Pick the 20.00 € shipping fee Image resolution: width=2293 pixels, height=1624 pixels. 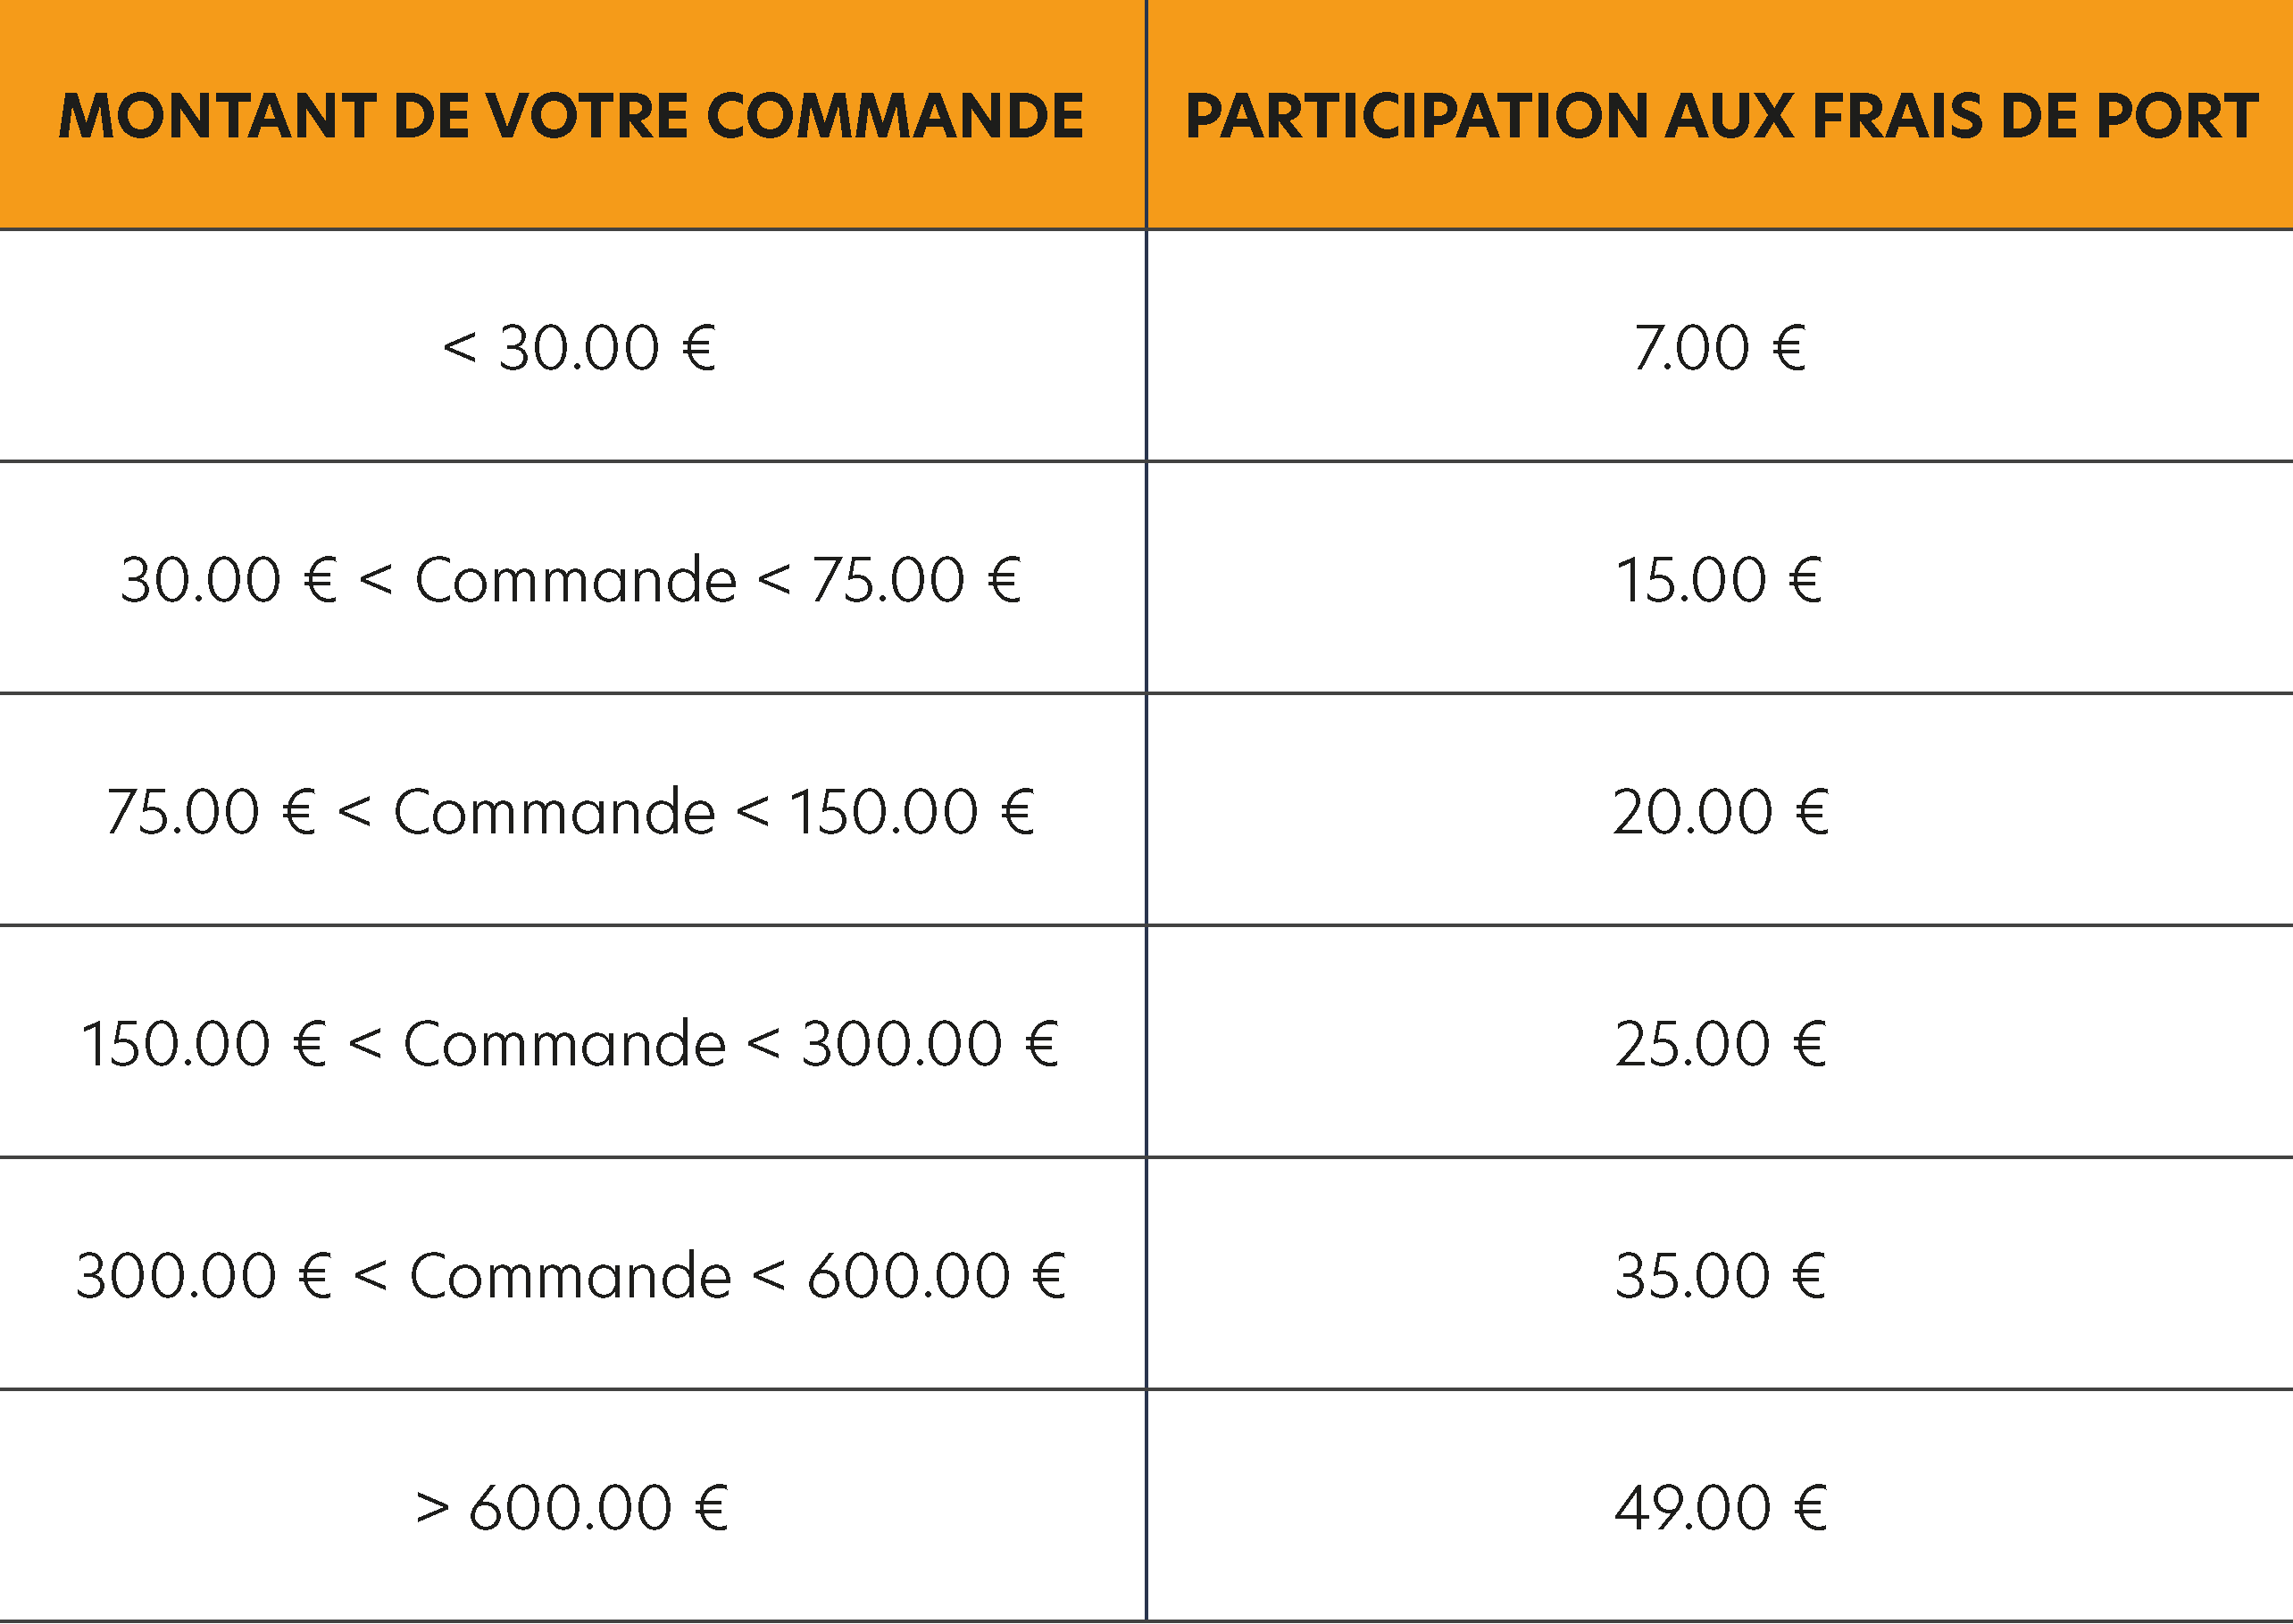point(1720,811)
